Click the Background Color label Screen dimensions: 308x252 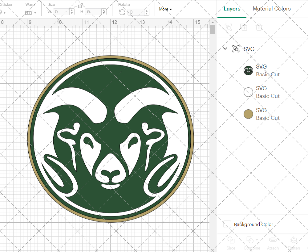click(x=253, y=225)
